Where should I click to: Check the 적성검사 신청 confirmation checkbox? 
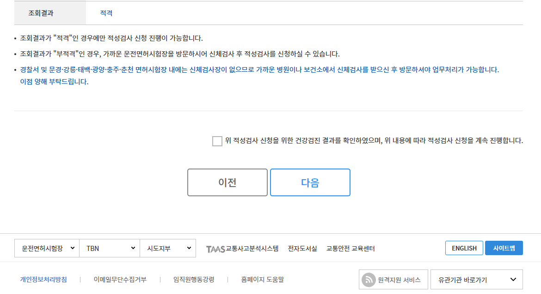(x=217, y=141)
